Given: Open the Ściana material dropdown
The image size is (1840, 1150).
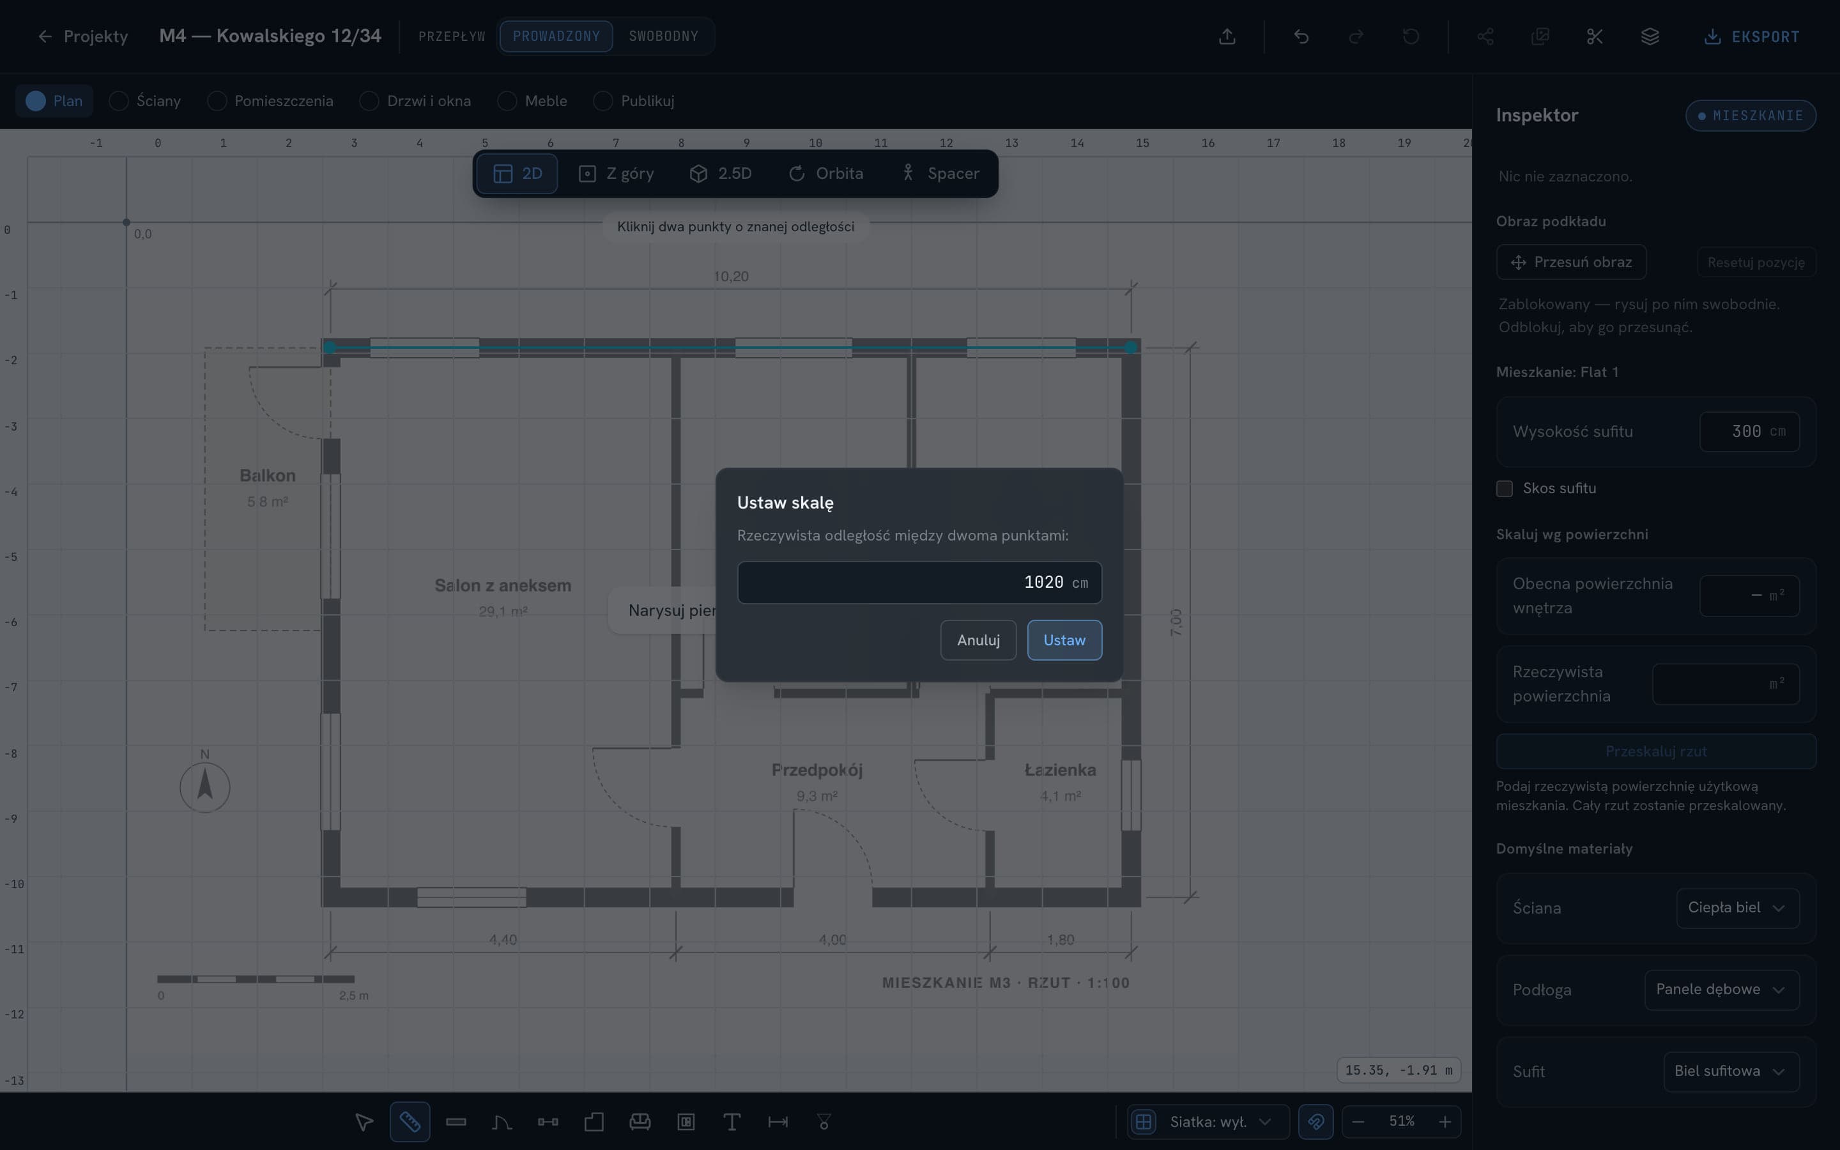Looking at the screenshot, I should [x=1737, y=908].
